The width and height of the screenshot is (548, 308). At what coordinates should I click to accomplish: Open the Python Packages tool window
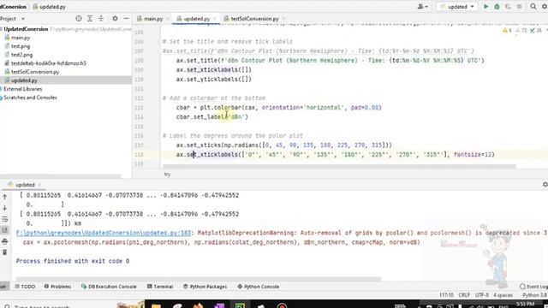point(205,287)
